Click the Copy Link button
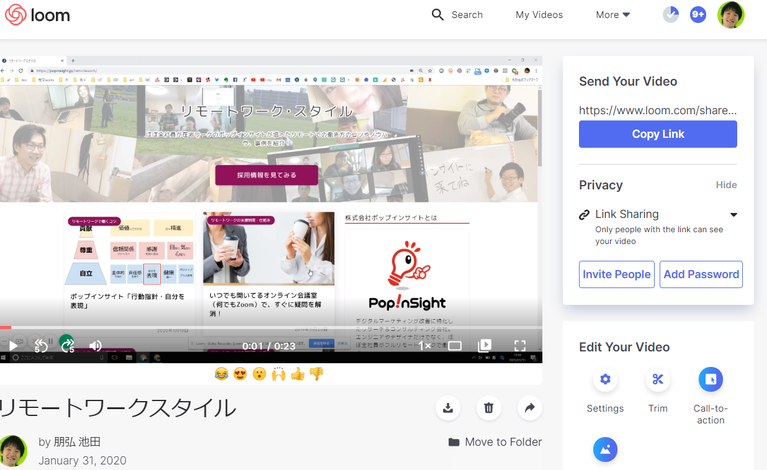Viewport: 767px width, 470px height. 658,134
